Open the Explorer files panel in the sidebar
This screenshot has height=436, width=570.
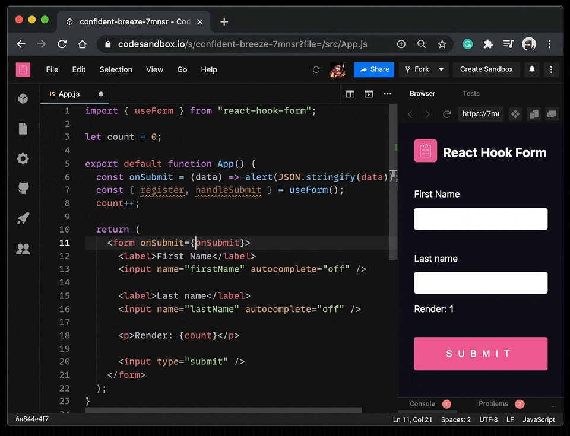(x=23, y=128)
